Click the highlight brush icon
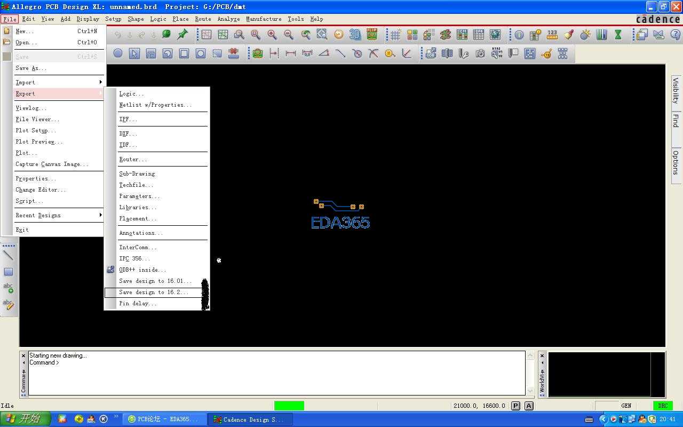This screenshot has height=427, width=683. 569,35
